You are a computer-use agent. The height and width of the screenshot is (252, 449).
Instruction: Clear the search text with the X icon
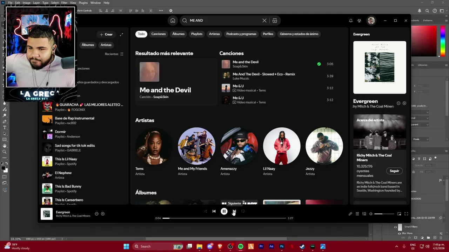pos(264,21)
